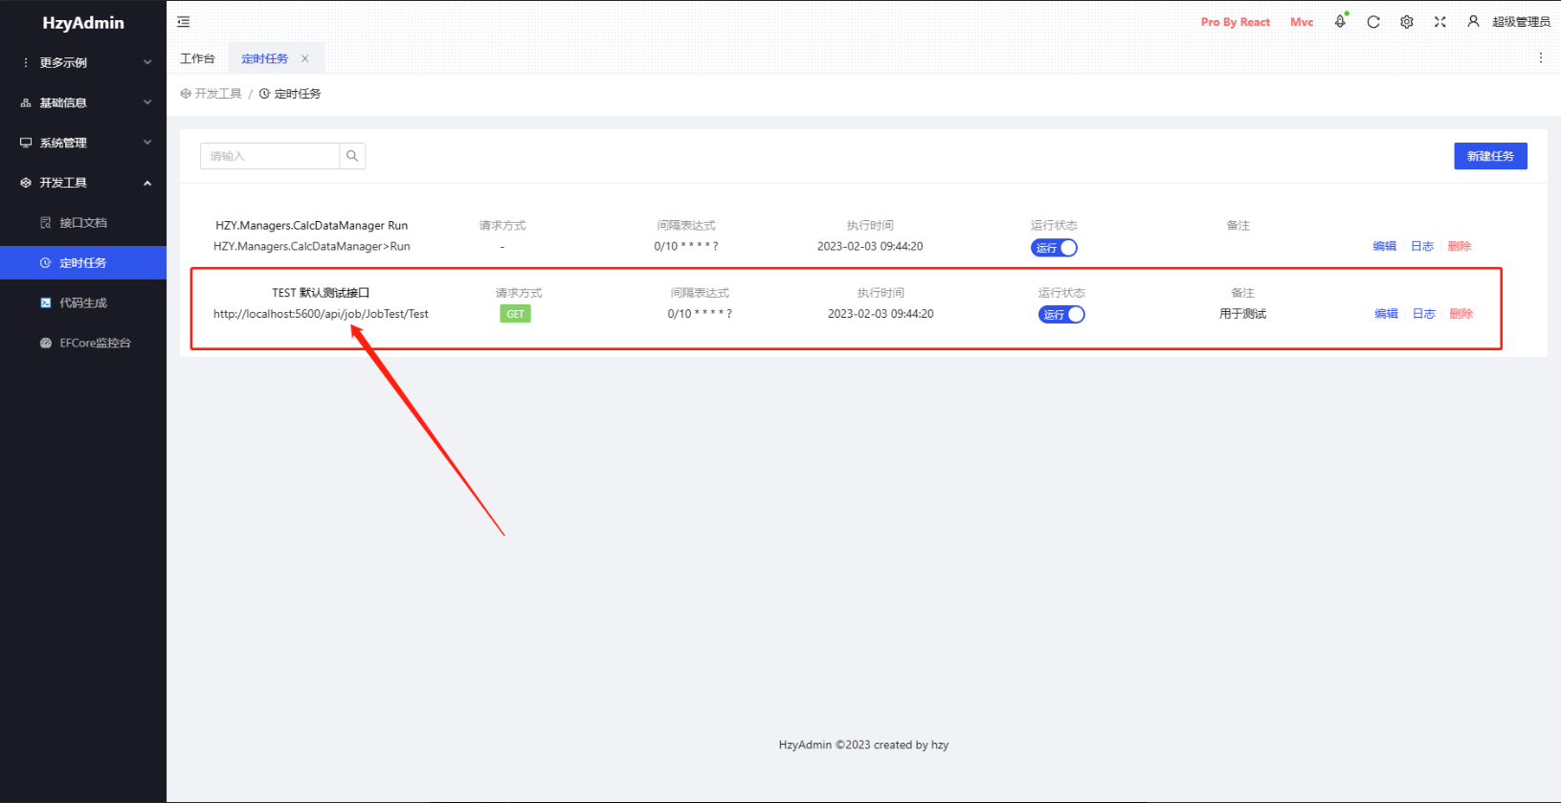
Task: Toggle run status for TEST default task
Action: [x=1061, y=315]
